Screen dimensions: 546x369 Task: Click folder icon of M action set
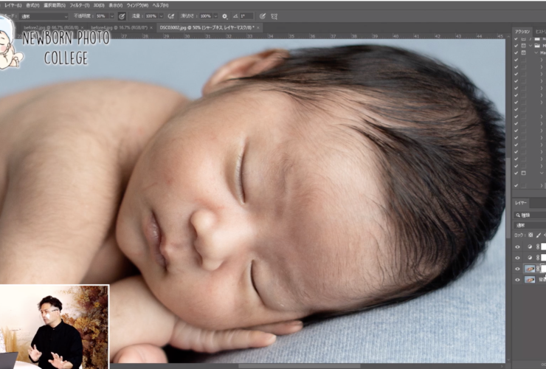(537, 46)
